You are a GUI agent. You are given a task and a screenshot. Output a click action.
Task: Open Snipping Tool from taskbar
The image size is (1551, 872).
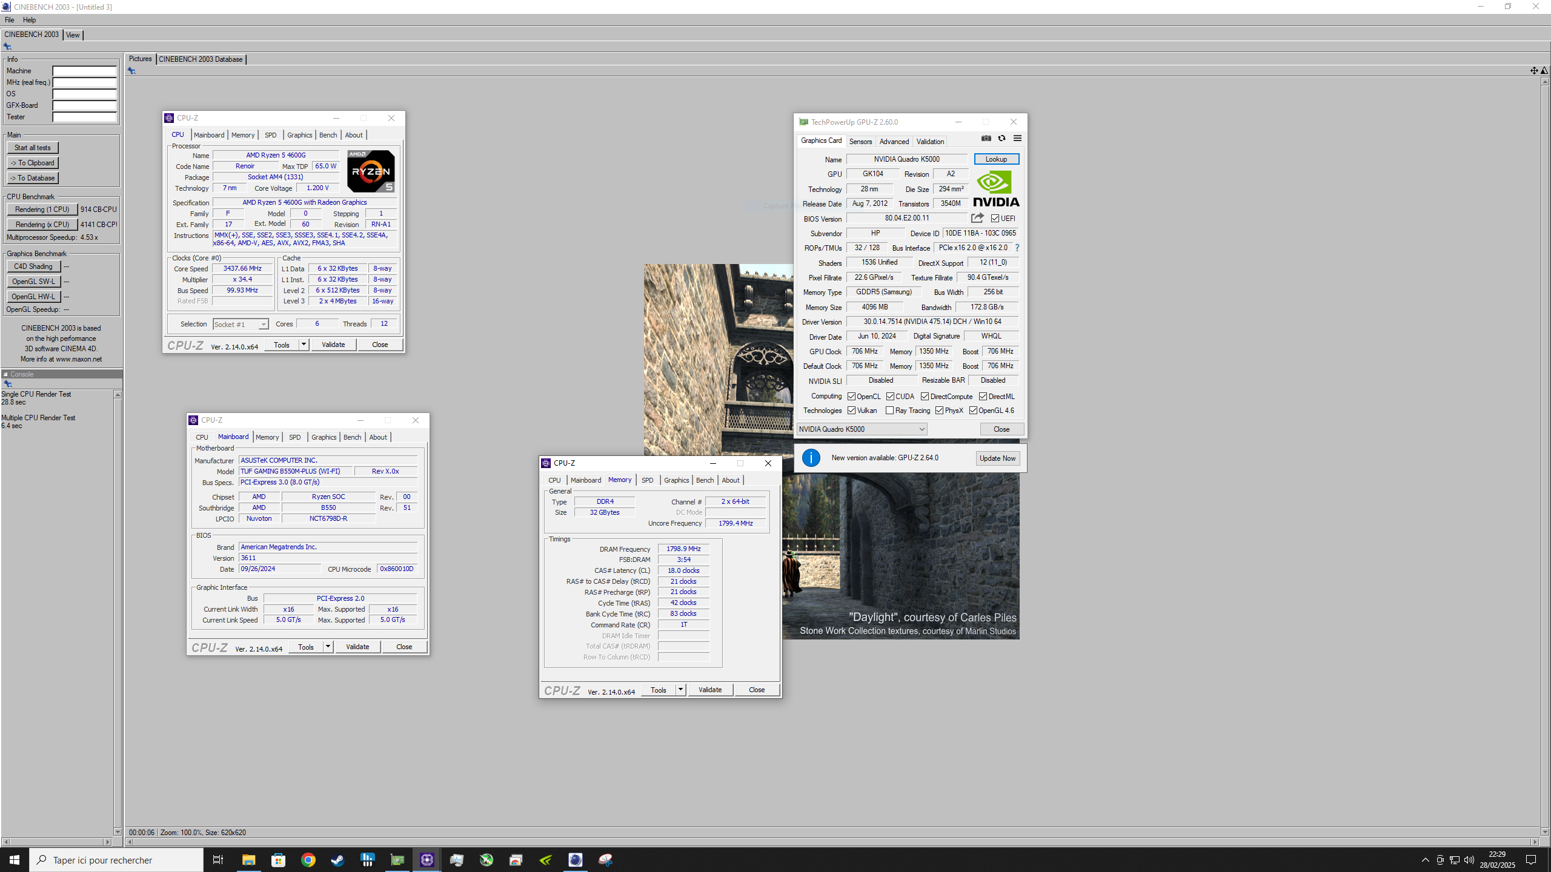coord(605,860)
